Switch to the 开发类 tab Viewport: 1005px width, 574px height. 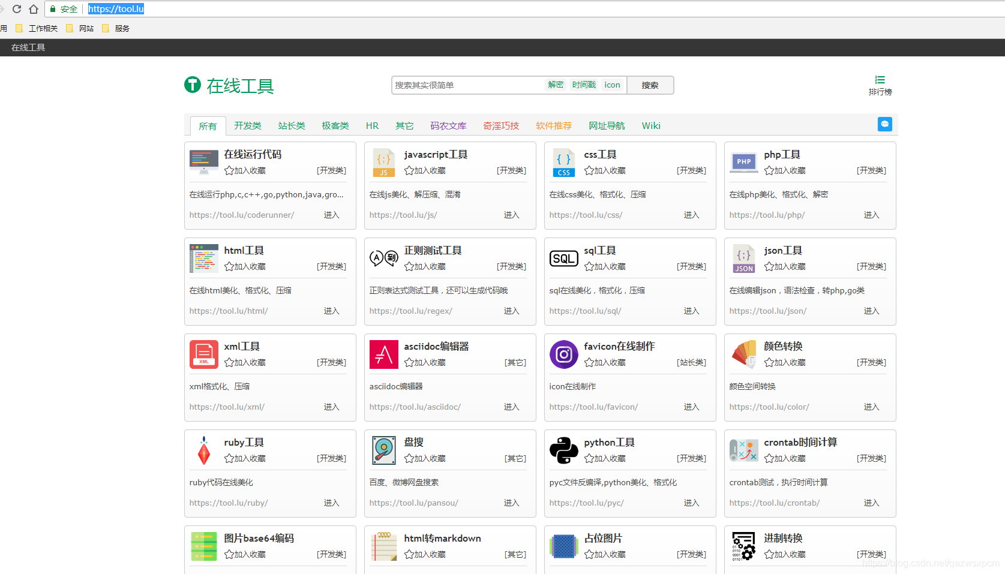[x=248, y=125]
